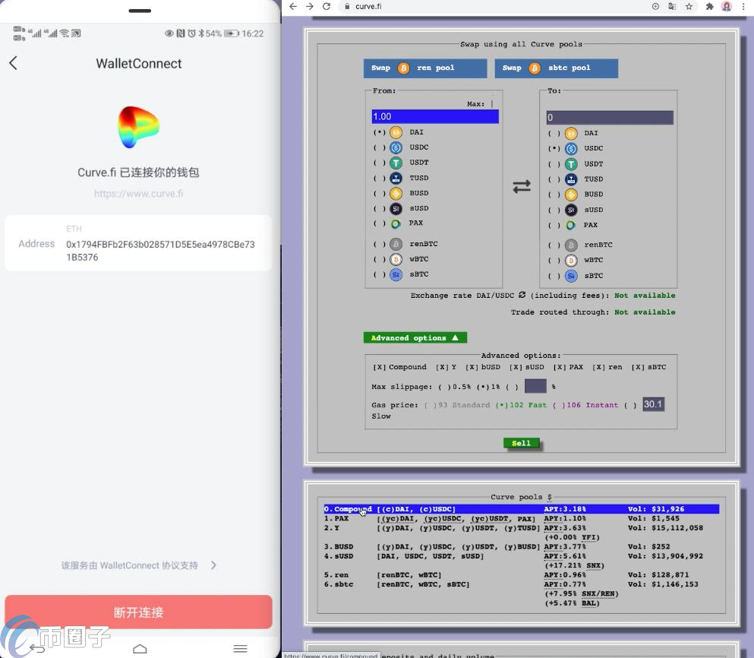Screen dimensions: 754x658
Task: Open the browser profile avatar
Action: [x=727, y=6]
